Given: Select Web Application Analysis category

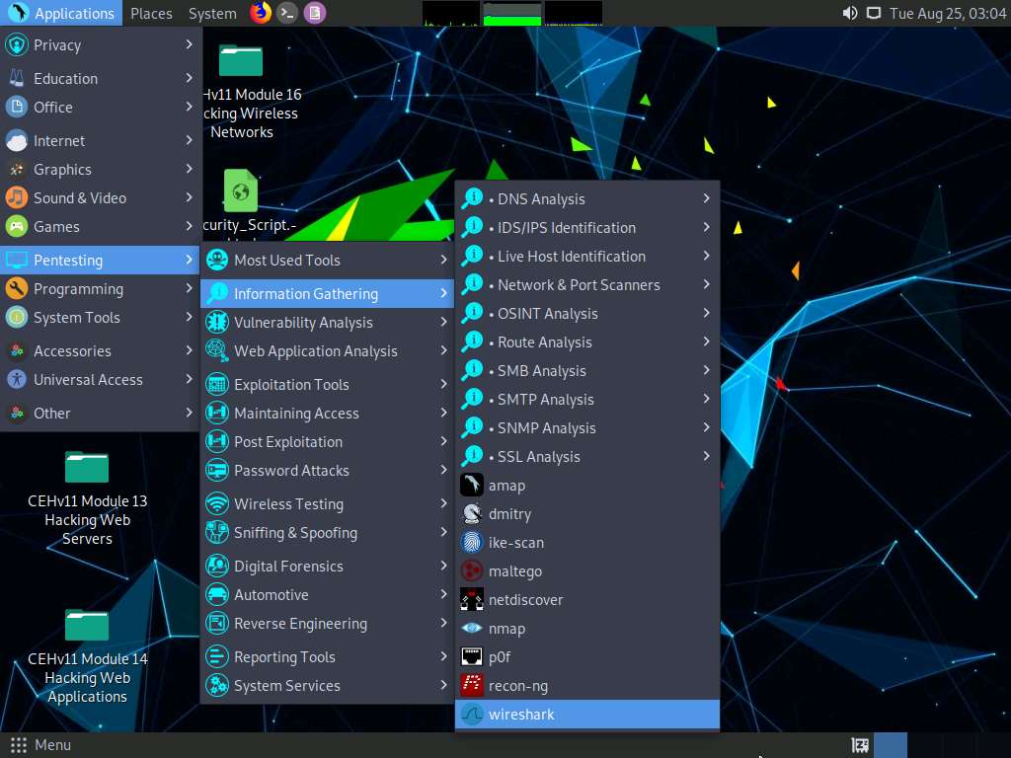Looking at the screenshot, I should pyautogui.click(x=328, y=350).
